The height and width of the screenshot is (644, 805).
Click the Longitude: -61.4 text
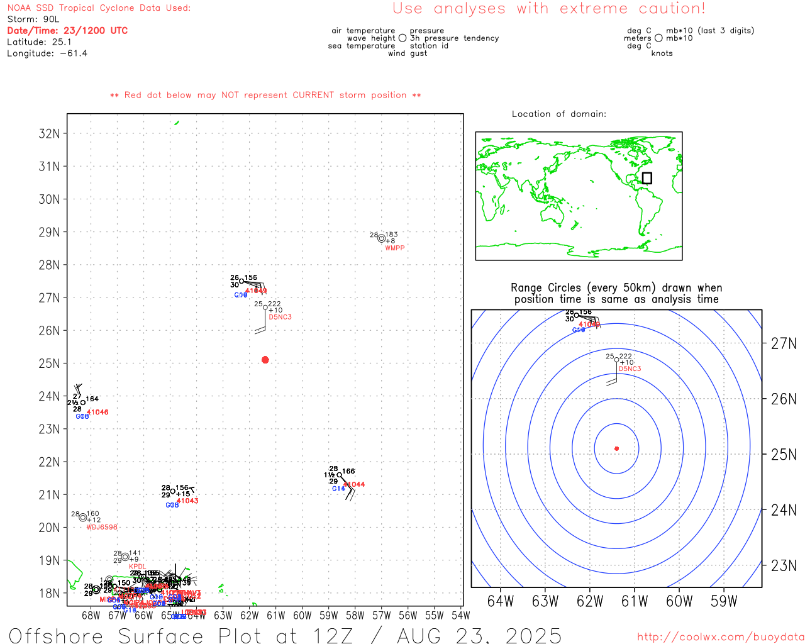click(47, 53)
